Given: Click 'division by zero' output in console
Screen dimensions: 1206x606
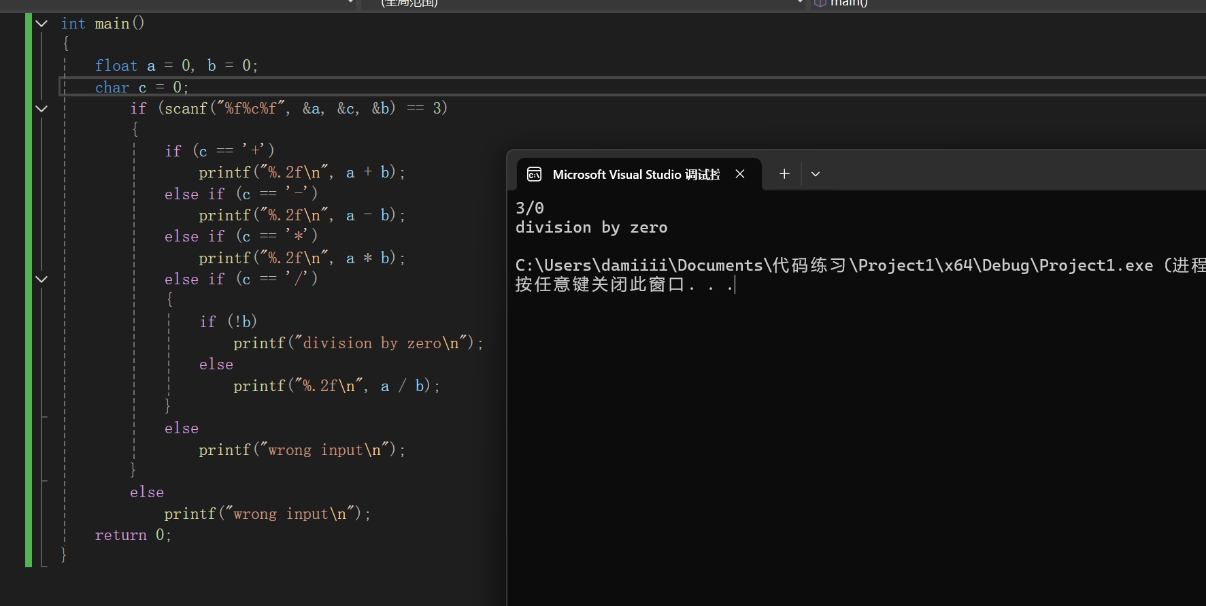Looking at the screenshot, I should click(591, 227).
